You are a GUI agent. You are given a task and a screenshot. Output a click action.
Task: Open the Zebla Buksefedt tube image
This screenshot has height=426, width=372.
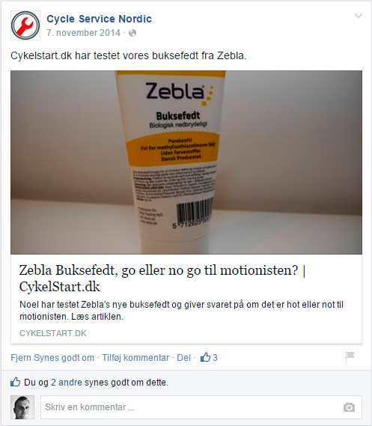tap(186, 162)
